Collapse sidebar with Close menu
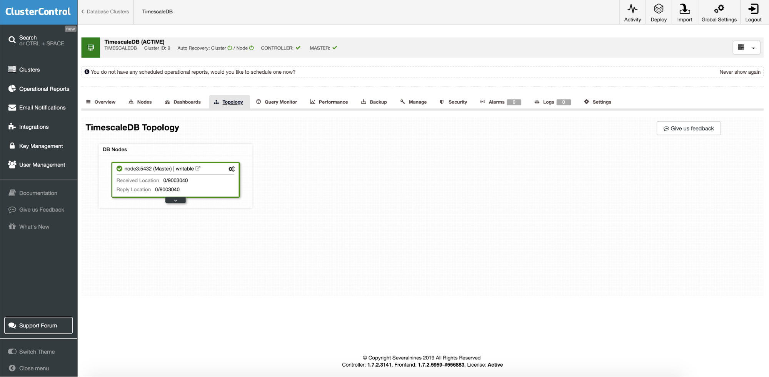Image resolution: width=769 pixels, height=377 pixels. tap(34, 368)
